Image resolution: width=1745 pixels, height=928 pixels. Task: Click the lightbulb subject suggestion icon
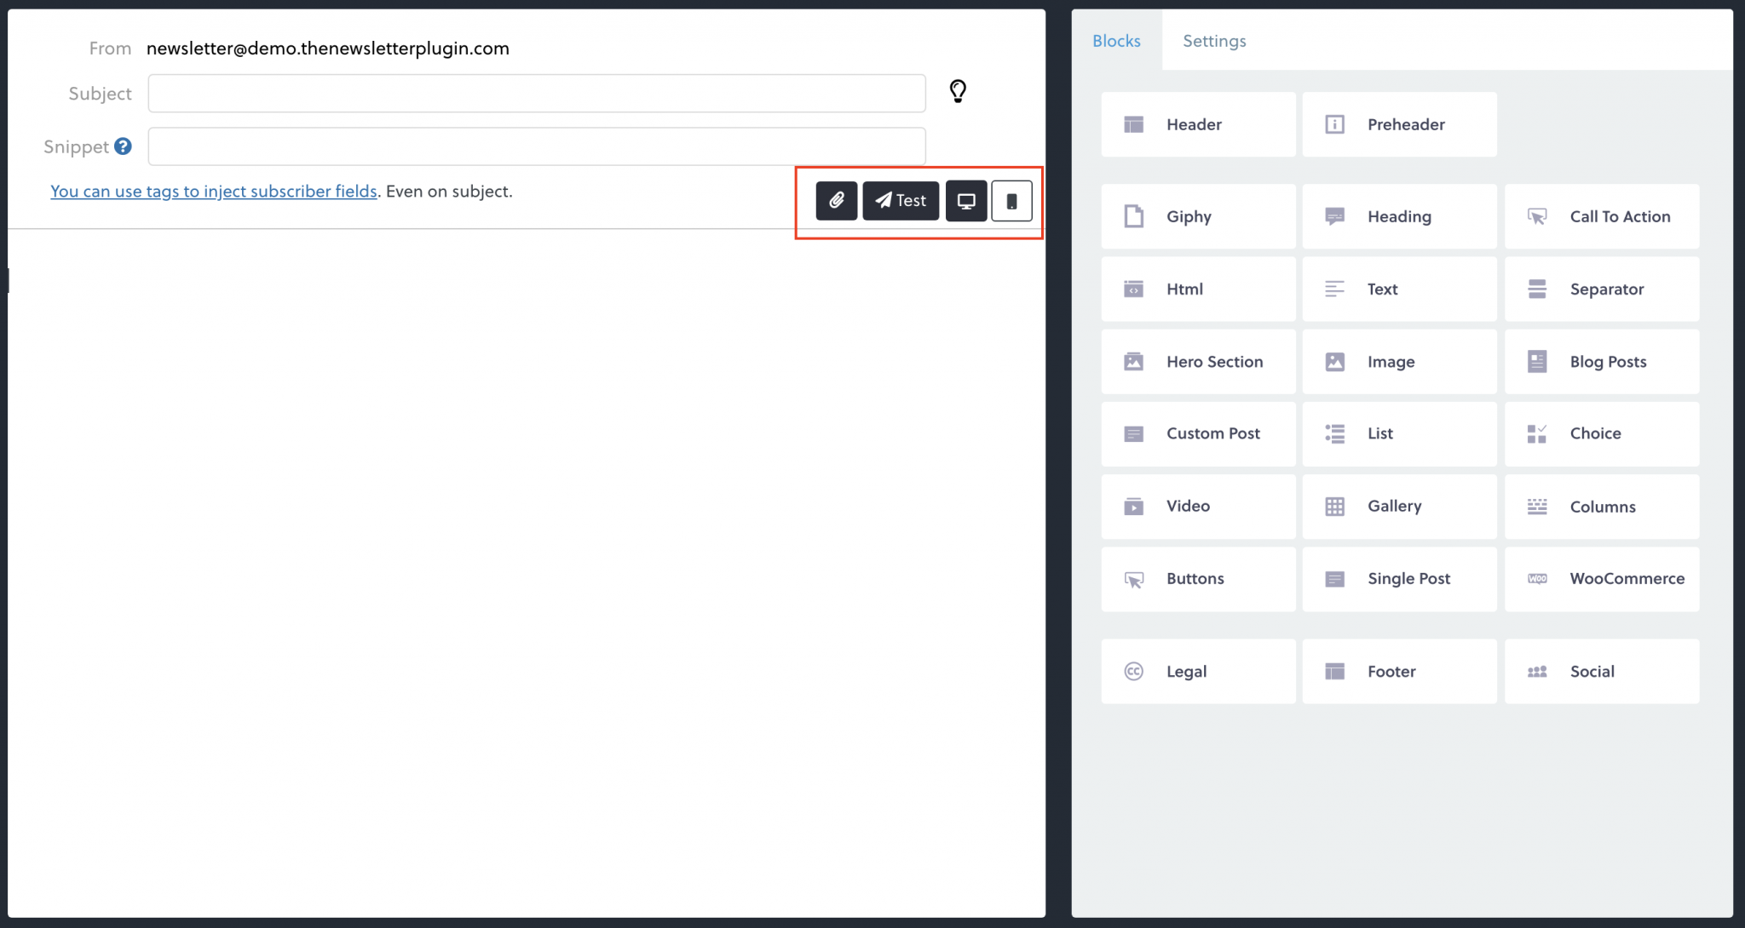958,91
